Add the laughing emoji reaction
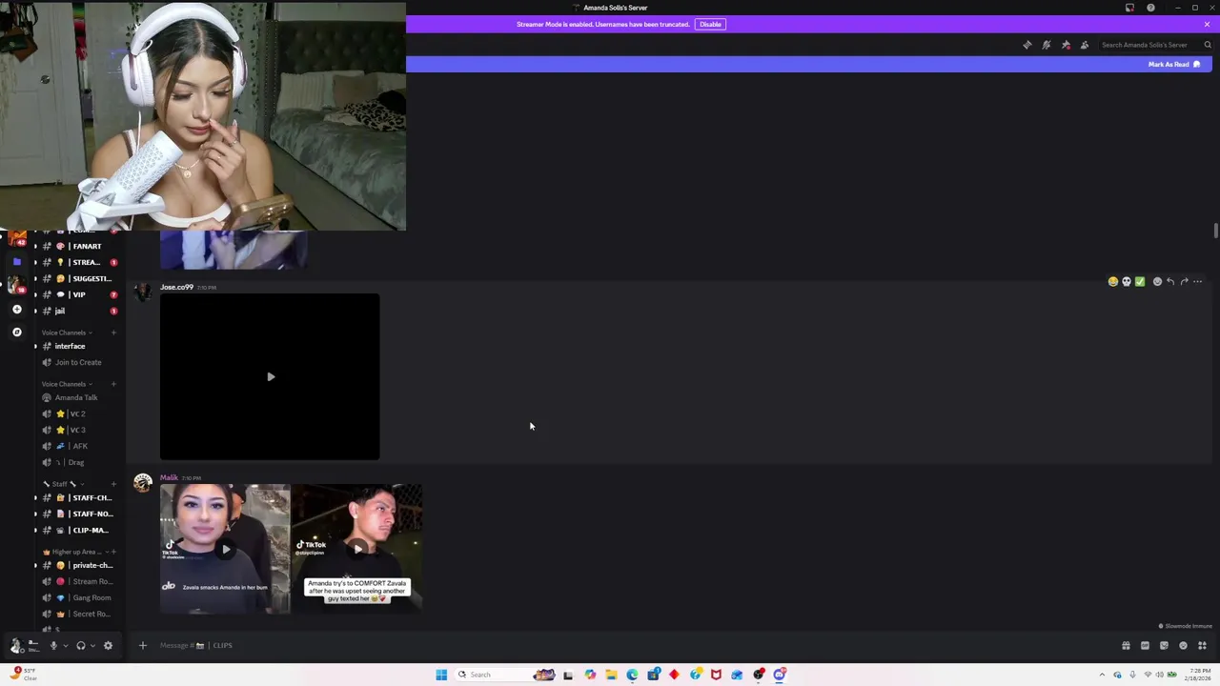Image resolution: width=1220 pixels, height=686 pixels. point(1112,281)
